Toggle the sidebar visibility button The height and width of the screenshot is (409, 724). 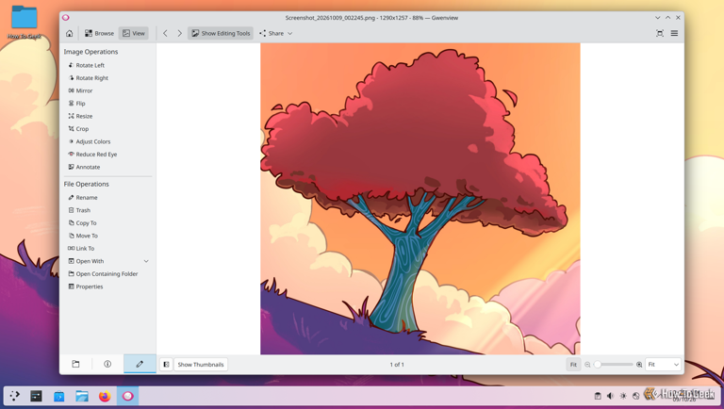click(x=166, y=365)
